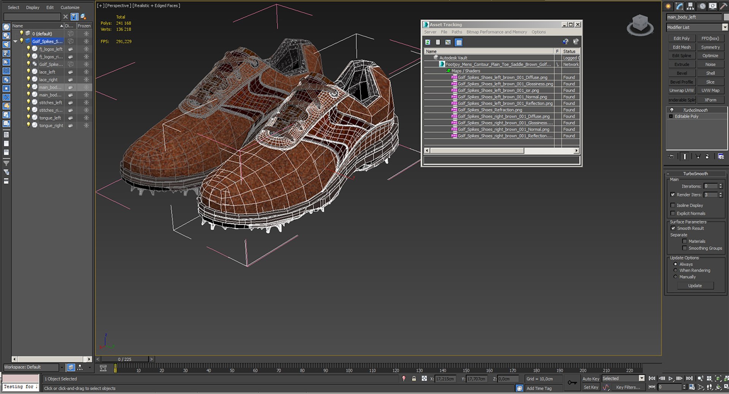Click the Play Animation button
This screenshot has width=729, height=394.
[x=671, y=378]
